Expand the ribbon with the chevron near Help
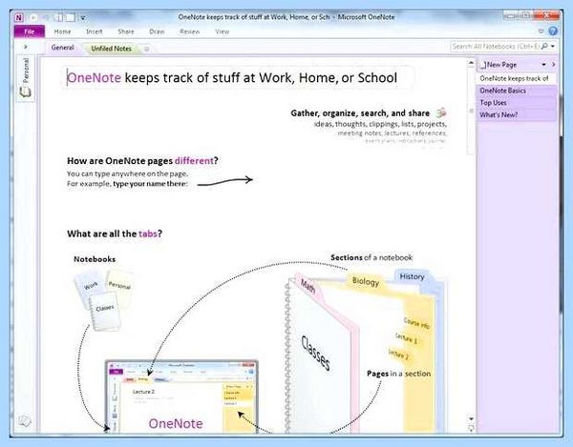The image size is (573, 447). coord(541,31)
